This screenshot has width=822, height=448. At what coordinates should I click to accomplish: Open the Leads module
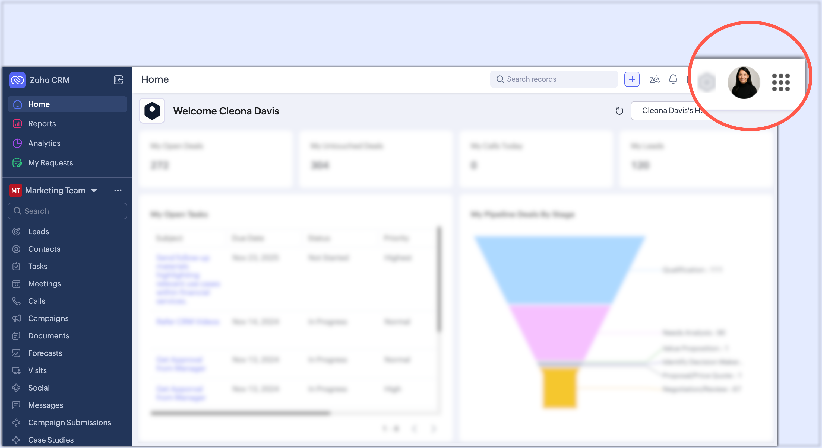[38, 232]
